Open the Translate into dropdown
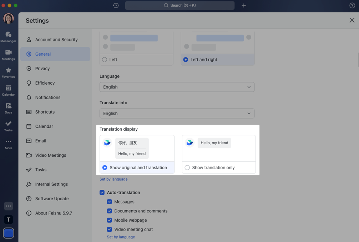The height and width of the screenshot is (242, 359). [x=177, y=114]
